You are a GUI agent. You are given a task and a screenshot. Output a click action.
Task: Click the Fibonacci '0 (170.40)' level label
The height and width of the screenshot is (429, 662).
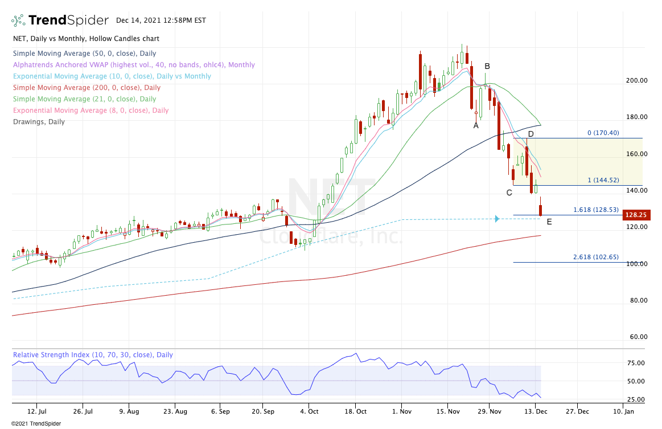click(x=603, y=133)
